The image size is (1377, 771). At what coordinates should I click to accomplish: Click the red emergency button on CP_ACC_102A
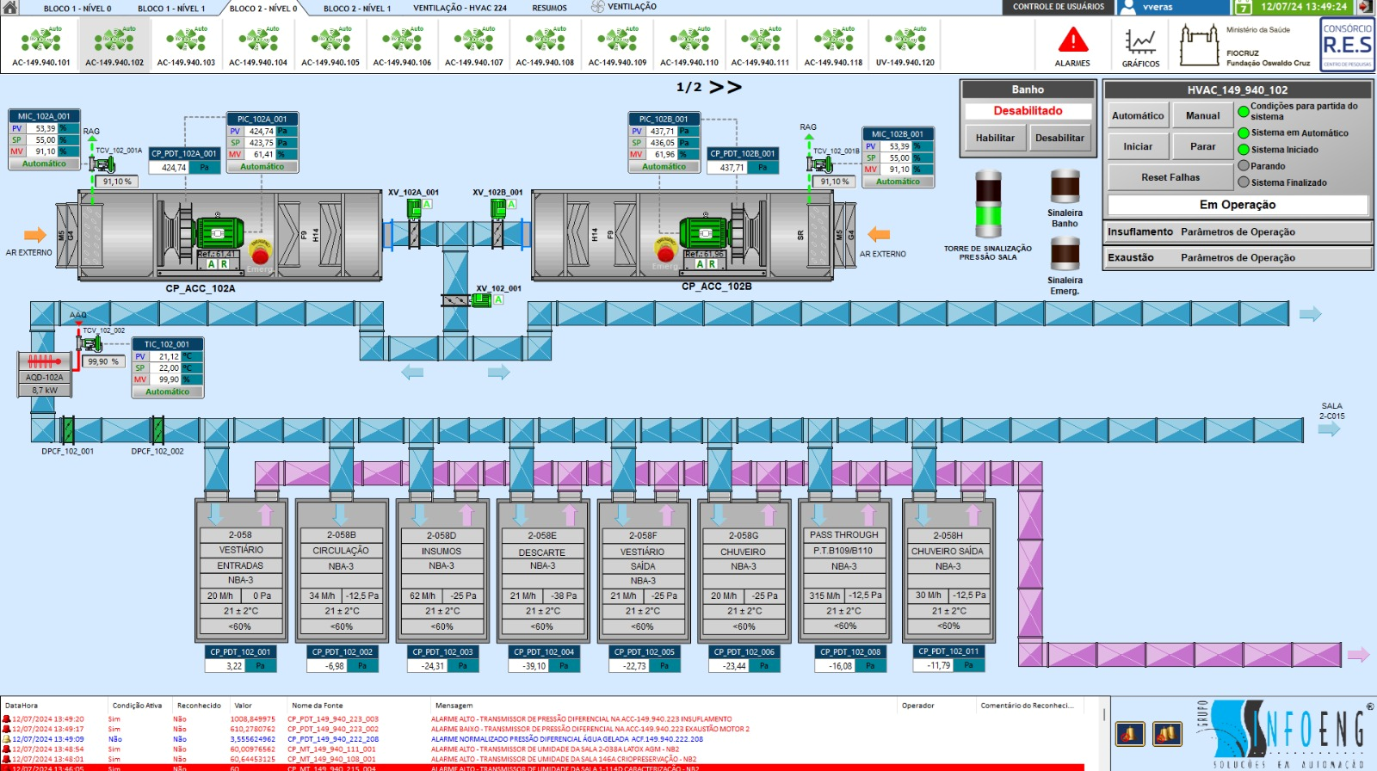coord(259,252)
